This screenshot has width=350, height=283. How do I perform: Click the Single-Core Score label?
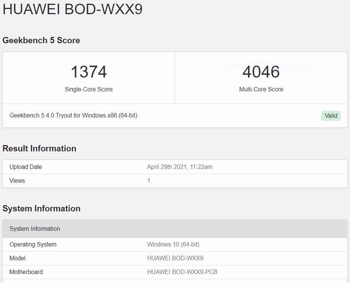point(89,89)
